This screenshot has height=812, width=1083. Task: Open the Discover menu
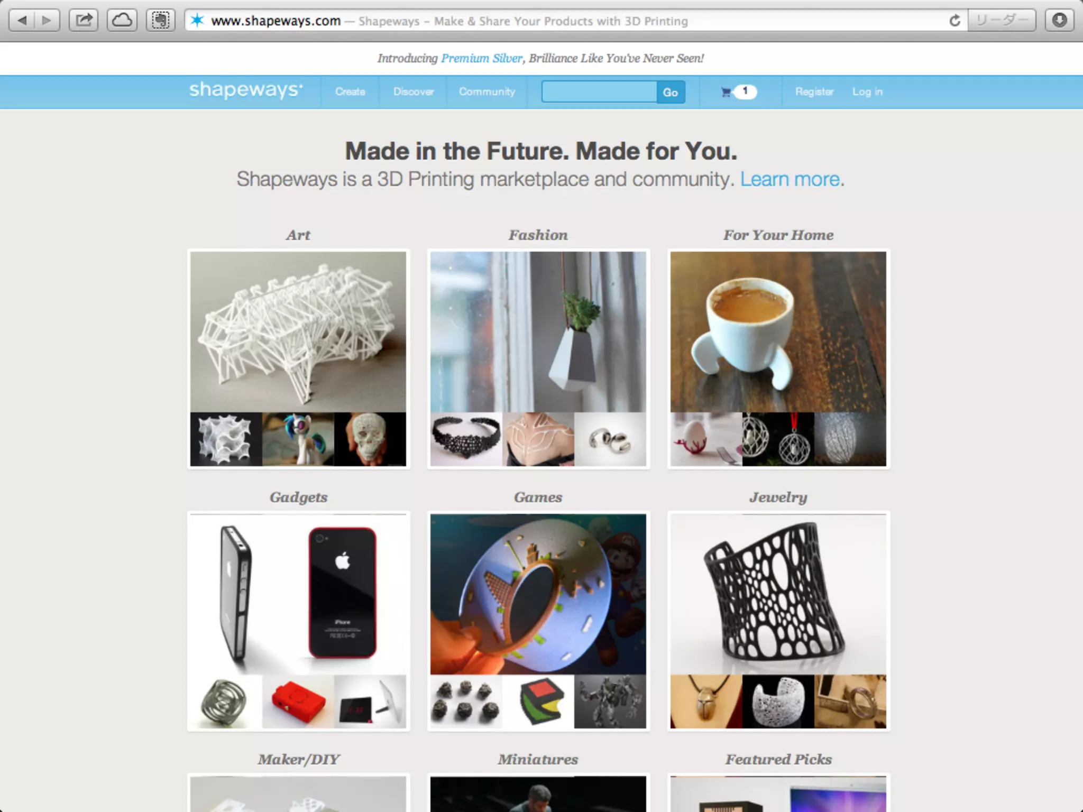(414, 91)
